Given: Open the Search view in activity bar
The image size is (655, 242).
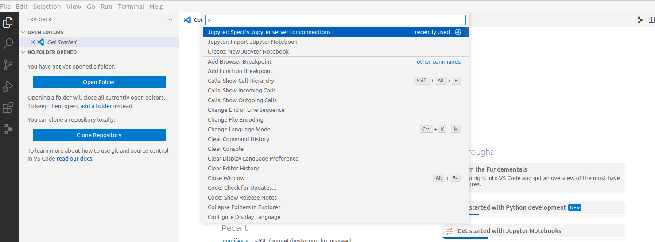Looking at the screenshot, I should (x=8, y=43).
